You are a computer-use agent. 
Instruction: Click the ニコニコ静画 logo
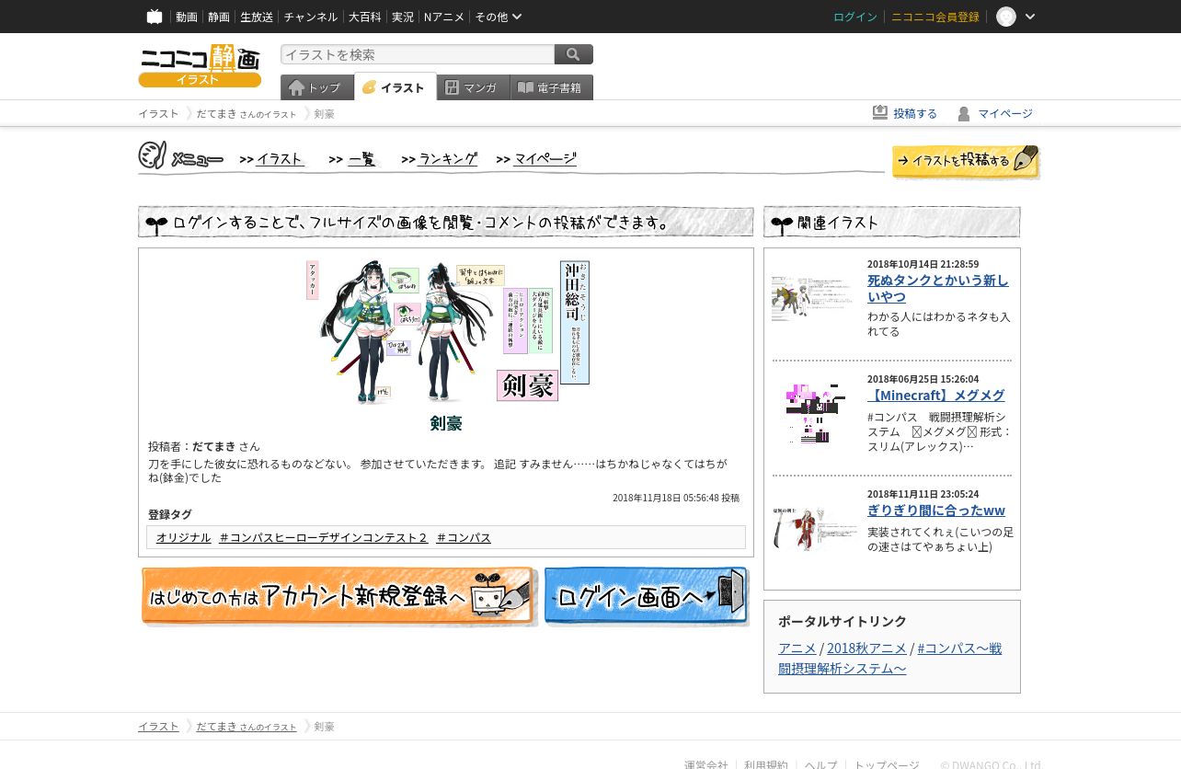click(200, 66)
